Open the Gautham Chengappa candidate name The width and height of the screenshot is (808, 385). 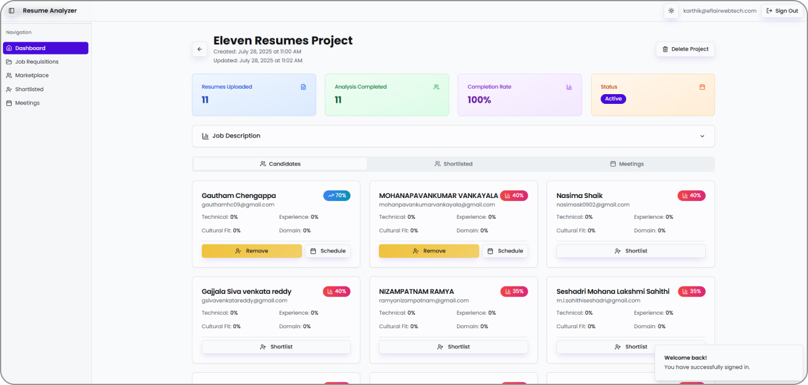coord(239,196)
